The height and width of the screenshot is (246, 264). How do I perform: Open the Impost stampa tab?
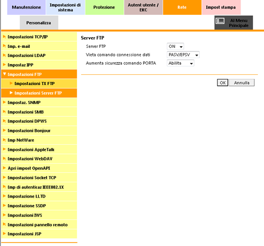[x=221, y=7]
